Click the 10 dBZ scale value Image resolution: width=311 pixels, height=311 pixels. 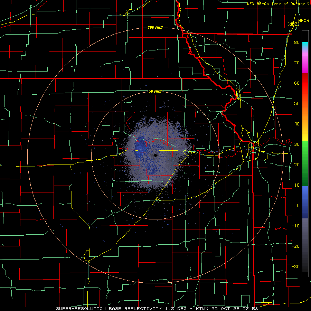297,185
